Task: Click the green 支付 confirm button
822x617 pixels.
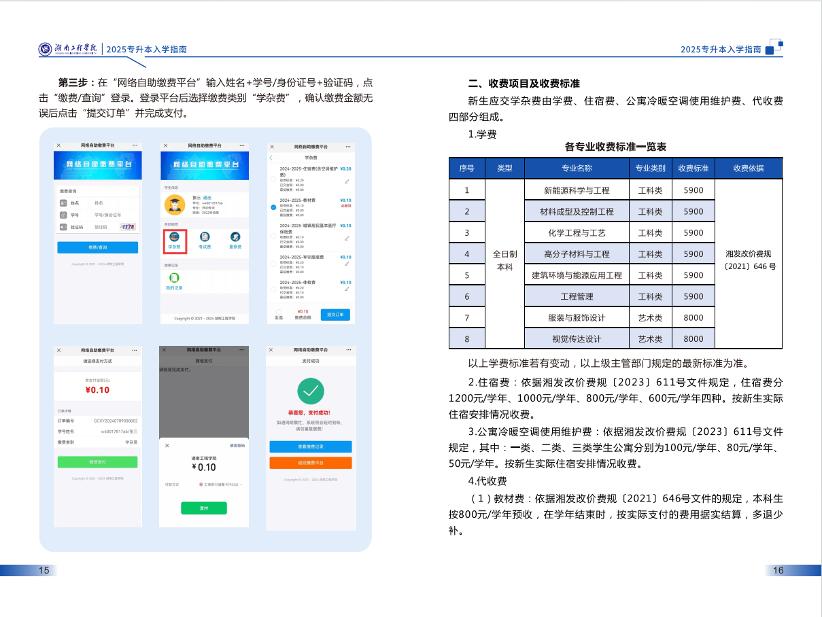Action: 204,508
